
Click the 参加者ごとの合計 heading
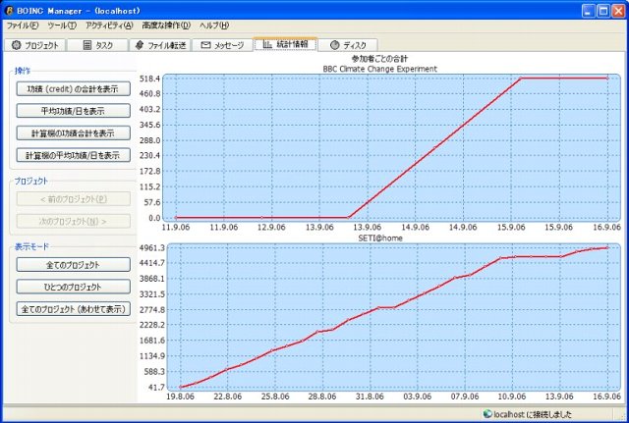[379, 59]
